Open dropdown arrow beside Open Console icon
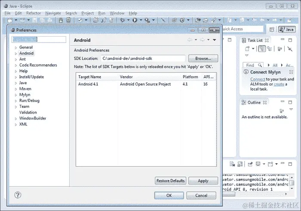Image resolution: width=301 pixels, height=211 pixels. [276, 164]
